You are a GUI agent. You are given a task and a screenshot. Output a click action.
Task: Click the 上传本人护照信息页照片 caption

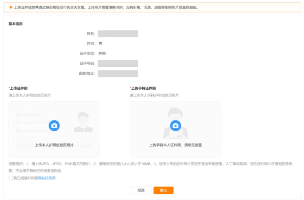(54, 145)
